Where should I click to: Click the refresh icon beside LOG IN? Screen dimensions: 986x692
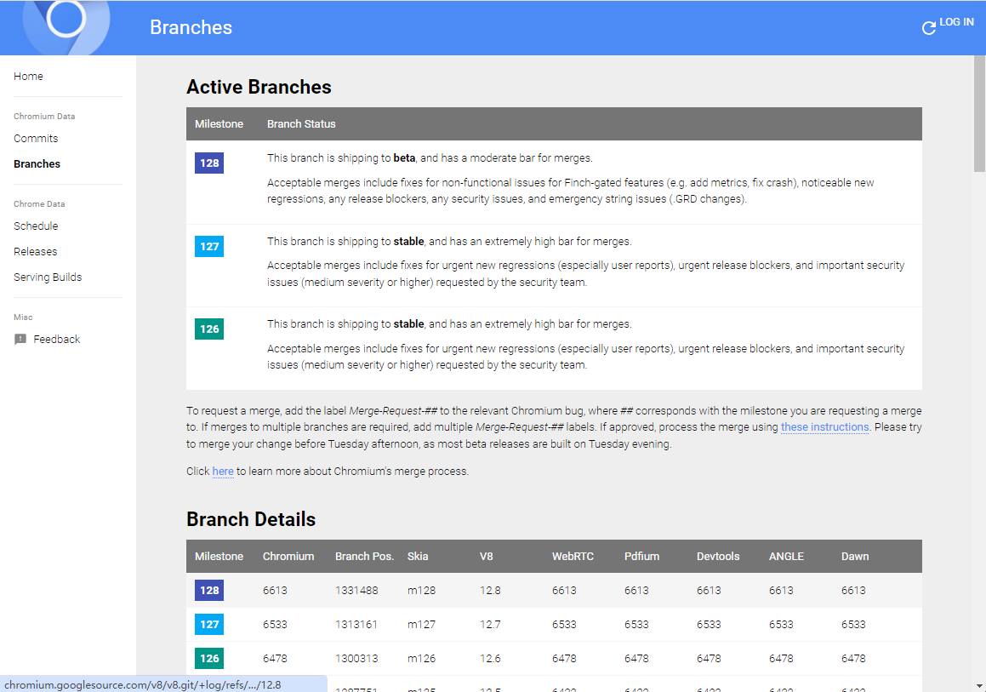(928, 28)
